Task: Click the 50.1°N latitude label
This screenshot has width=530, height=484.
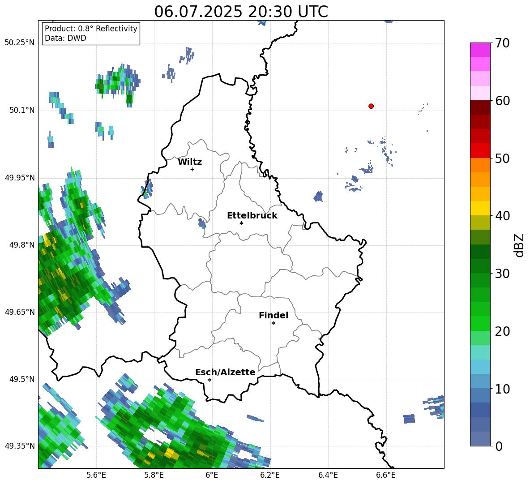Action: pos(22,111)
